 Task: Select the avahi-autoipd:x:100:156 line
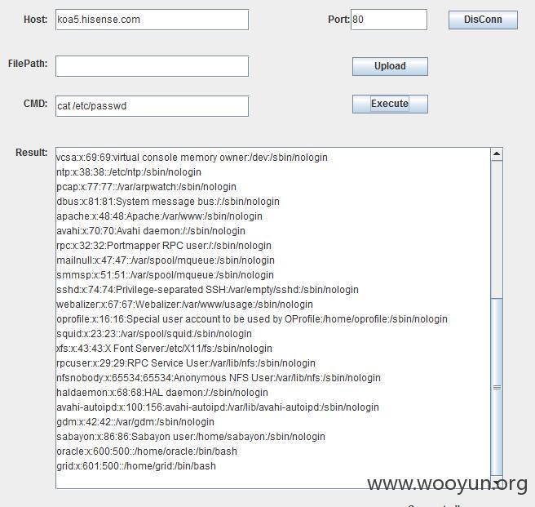[x=218, y=407]
